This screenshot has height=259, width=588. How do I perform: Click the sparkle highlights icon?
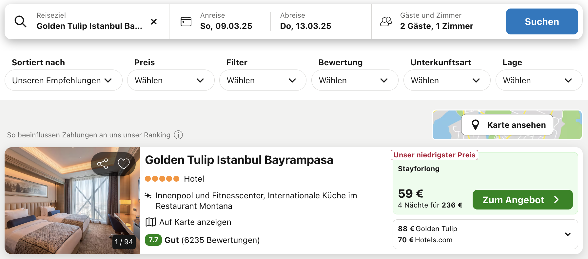point(148,196)
